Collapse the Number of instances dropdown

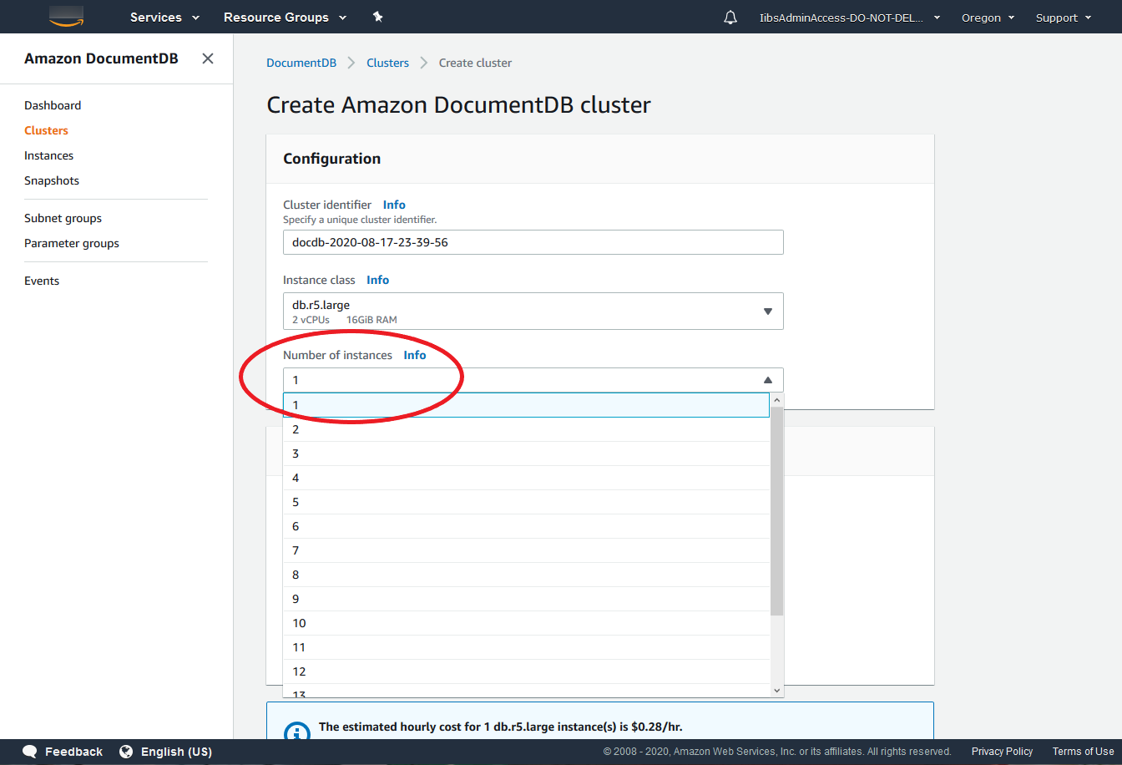coord(767,380)
